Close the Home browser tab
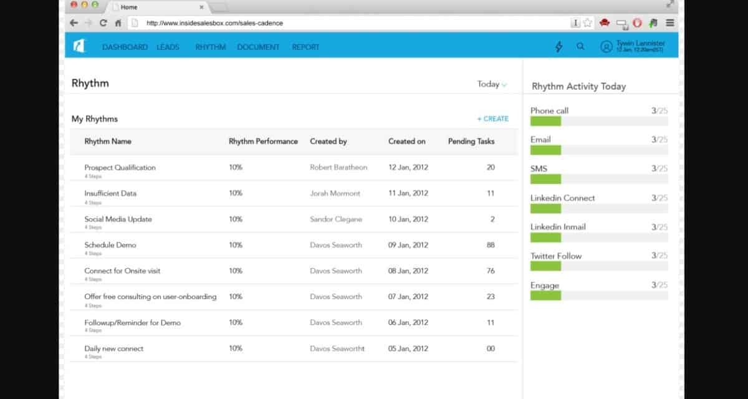This screenshot has height=399, width=748. [201, 6]
